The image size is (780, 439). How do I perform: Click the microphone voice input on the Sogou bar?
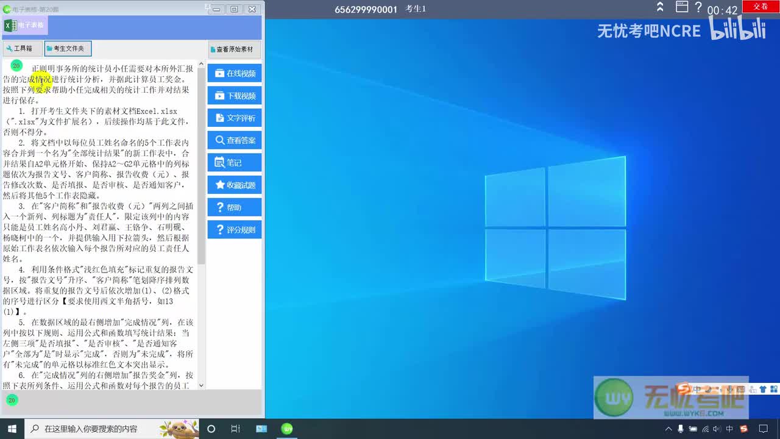[x=729, y=389]
